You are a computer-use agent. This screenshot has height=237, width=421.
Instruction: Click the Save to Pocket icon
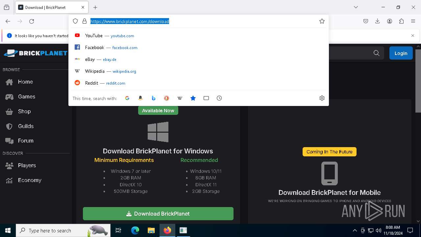click(366, 21)
